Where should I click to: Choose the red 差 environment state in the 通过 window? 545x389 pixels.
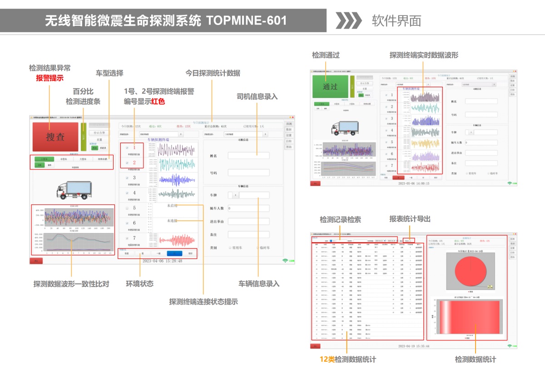[x=398, y=178]
